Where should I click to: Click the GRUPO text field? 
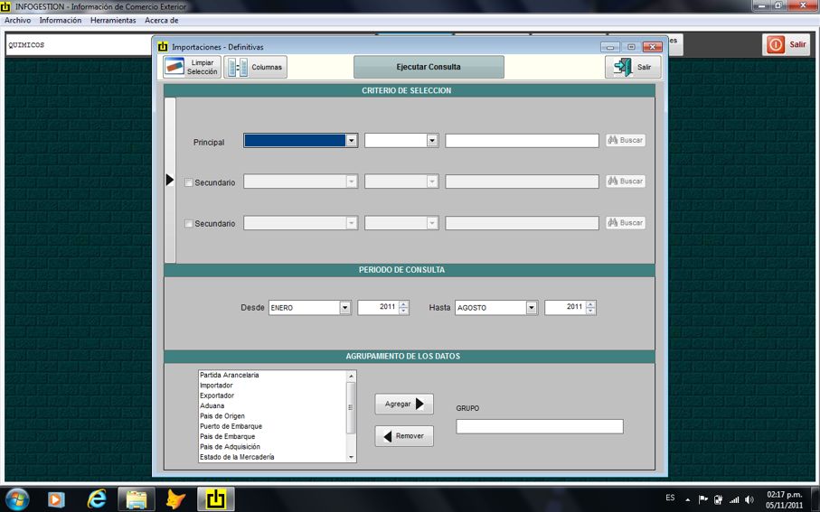[x=539, y=426]
